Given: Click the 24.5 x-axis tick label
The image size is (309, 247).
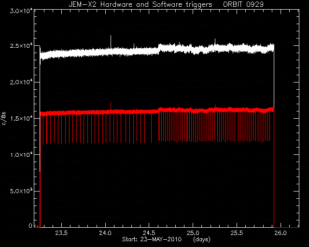Looking at the screenshot, I should click(x=149, y=233).
